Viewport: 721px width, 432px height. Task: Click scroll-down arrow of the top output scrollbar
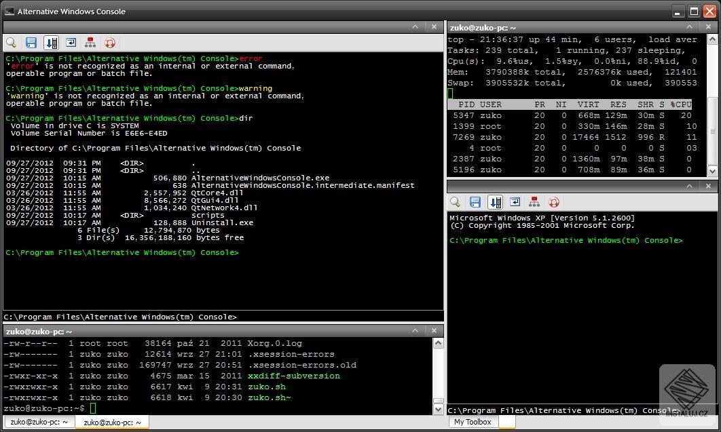711,170
